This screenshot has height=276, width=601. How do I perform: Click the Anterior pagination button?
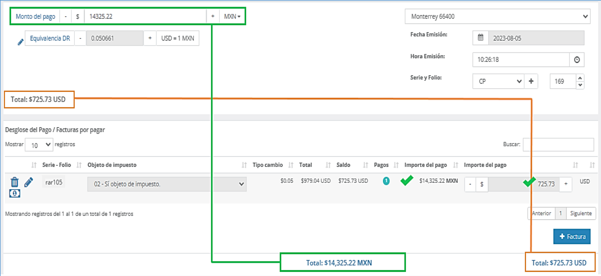541,213
